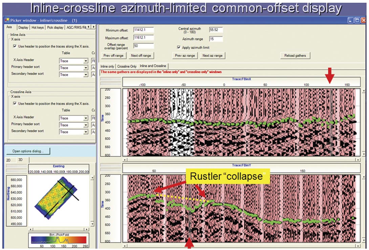Click the Minimum offset field
The height and width of the screenshot is (250, 369).
pos(144,30)
